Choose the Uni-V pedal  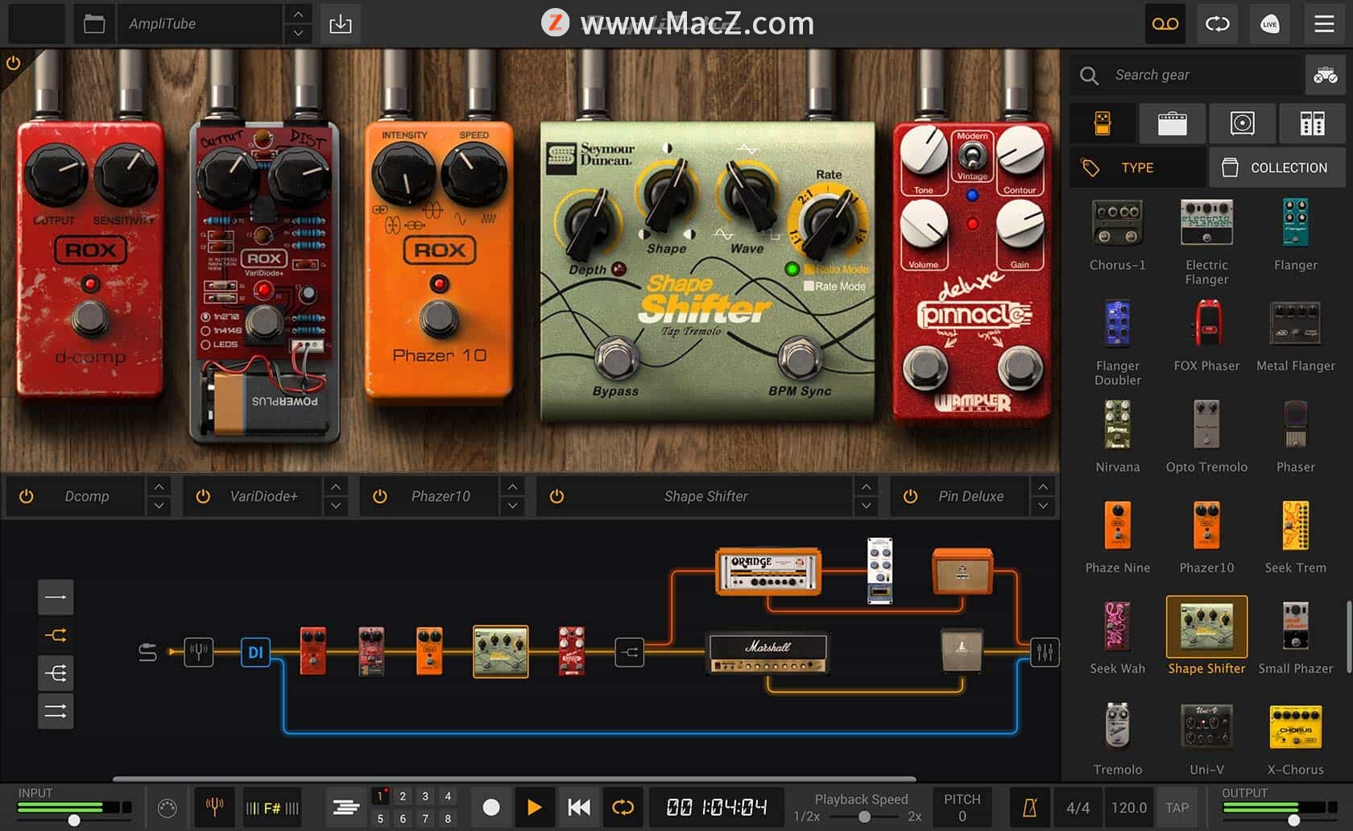(1206, 738)
